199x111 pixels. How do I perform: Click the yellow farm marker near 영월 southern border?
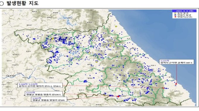coord(104,95)
